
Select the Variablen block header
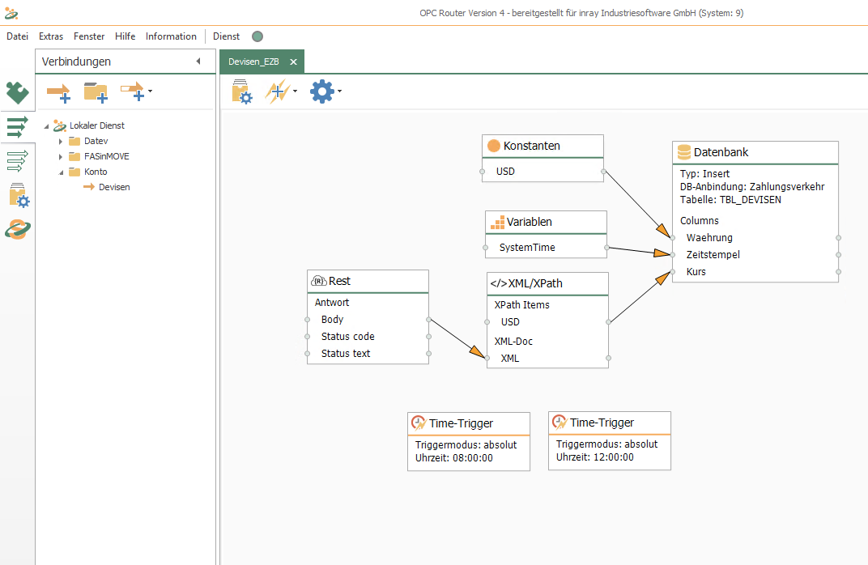[546, 222]
